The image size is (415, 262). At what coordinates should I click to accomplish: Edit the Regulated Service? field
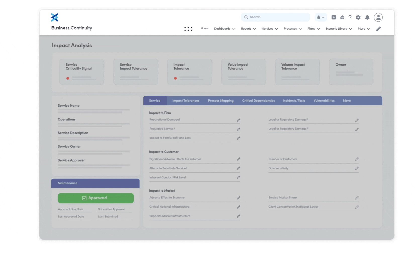238,129
